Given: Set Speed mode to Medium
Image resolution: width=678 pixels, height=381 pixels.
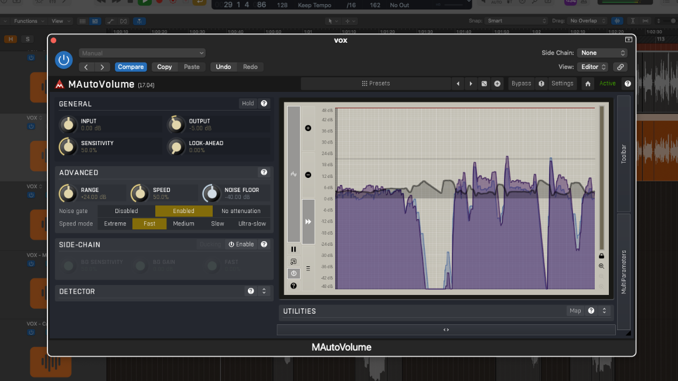Looking at the screenshot, I should (183, 224).
